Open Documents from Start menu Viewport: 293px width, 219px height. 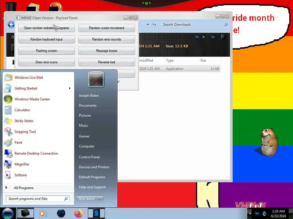point(88,106)
